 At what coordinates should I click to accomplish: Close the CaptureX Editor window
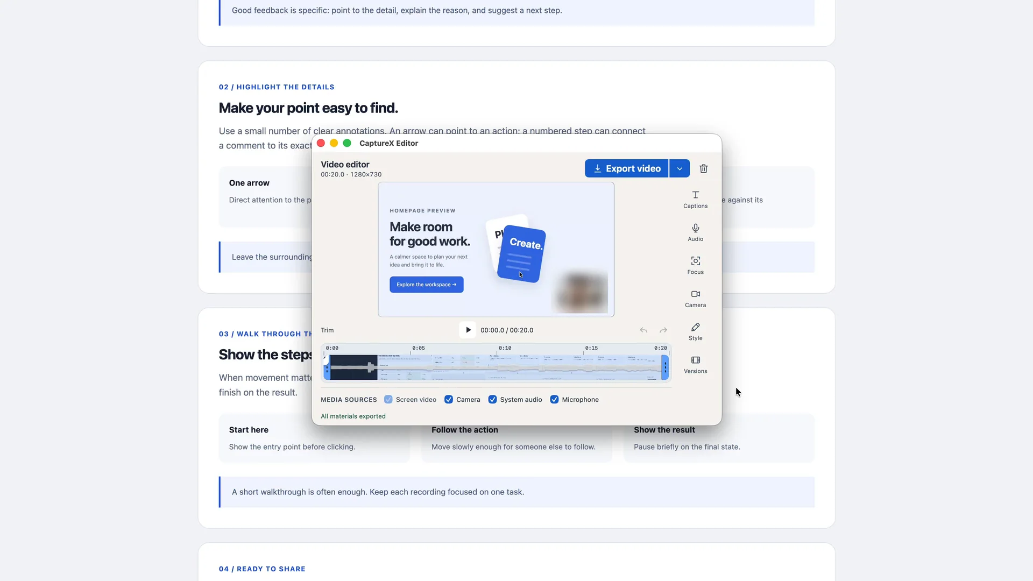(x=321, y=143)
